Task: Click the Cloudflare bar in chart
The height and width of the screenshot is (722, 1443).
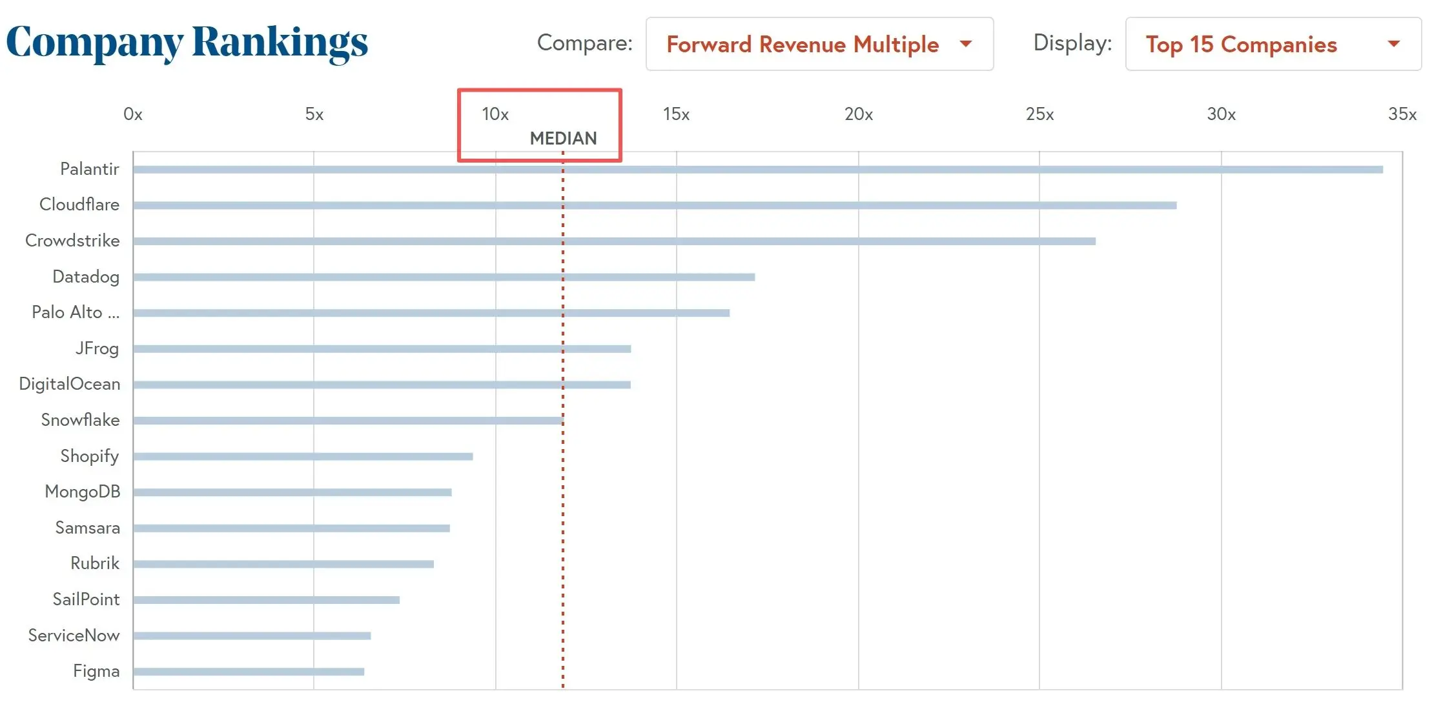Action: click(655, 205)
